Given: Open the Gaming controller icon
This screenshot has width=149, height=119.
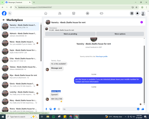Looking at the screenshot, I should [x=101, y=13].
